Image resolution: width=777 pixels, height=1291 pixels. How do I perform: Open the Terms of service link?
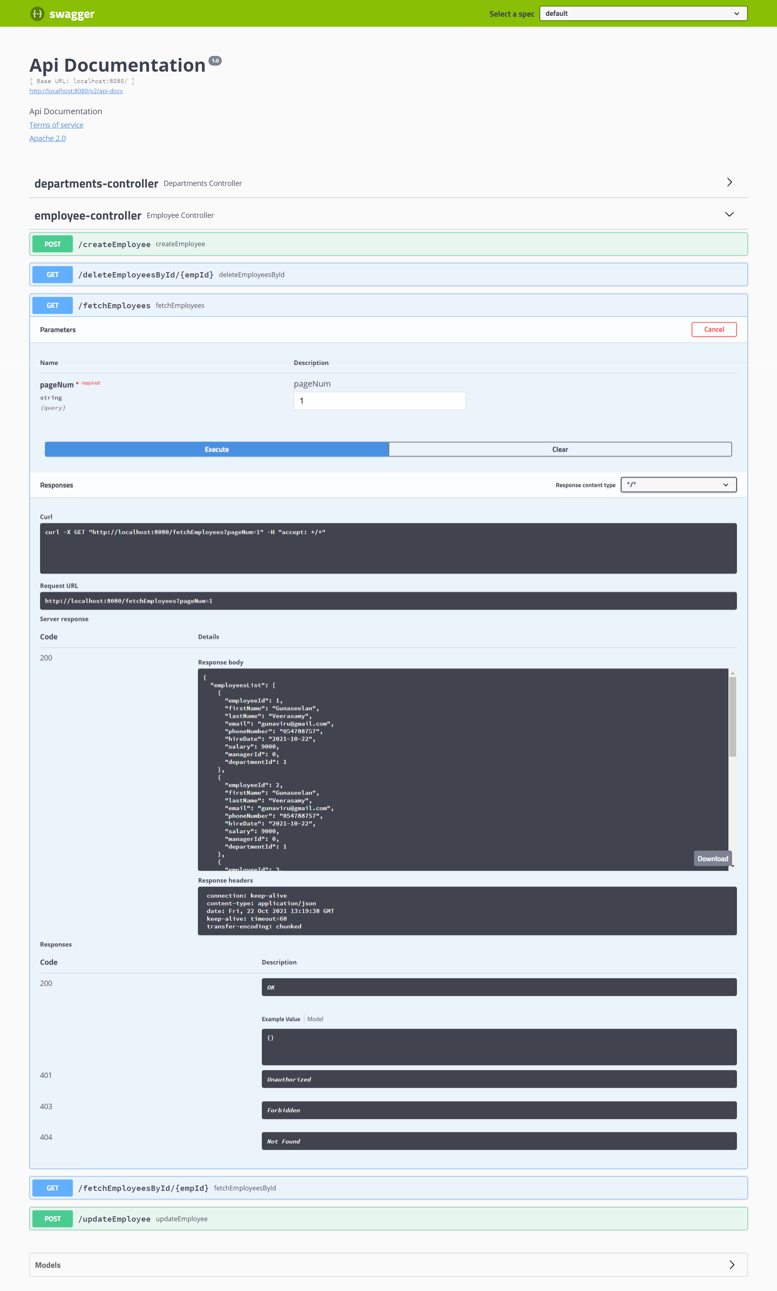(56, 125)
